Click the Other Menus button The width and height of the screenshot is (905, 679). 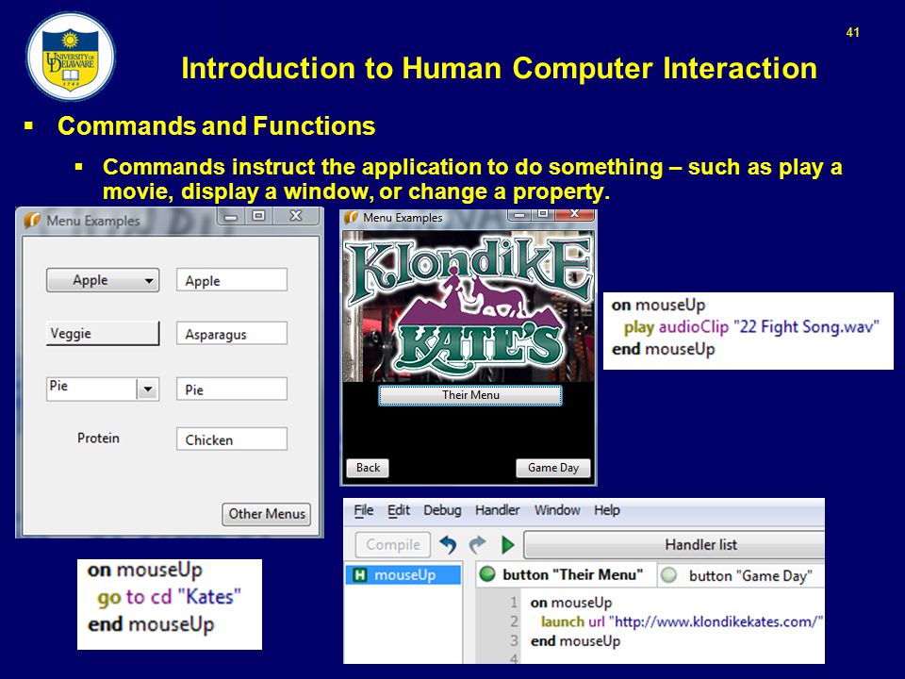(x=267, y=514)
